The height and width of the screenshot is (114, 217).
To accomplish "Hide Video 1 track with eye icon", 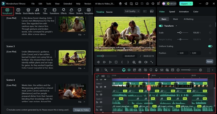I will pyautogui.click(x=105, y=87).
